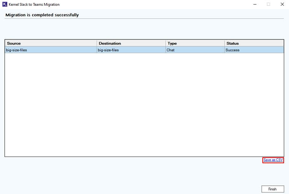Click the Save as CSV link

[273, 160]
